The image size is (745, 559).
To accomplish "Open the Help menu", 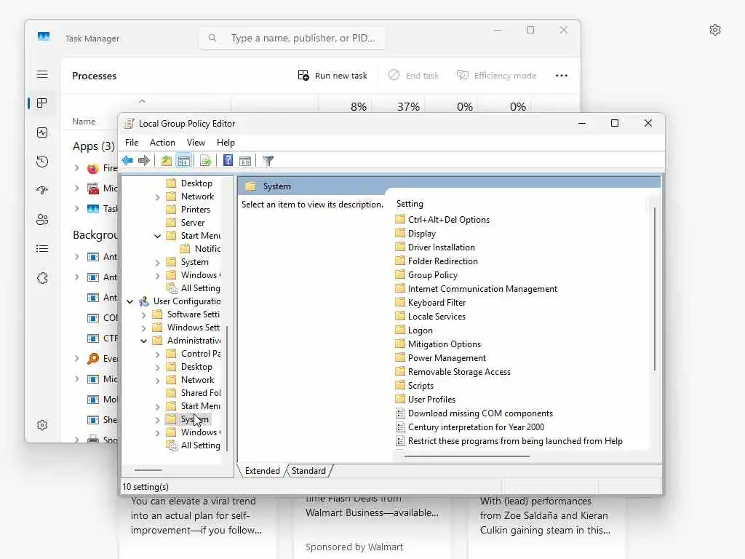I will pos(226,143).
